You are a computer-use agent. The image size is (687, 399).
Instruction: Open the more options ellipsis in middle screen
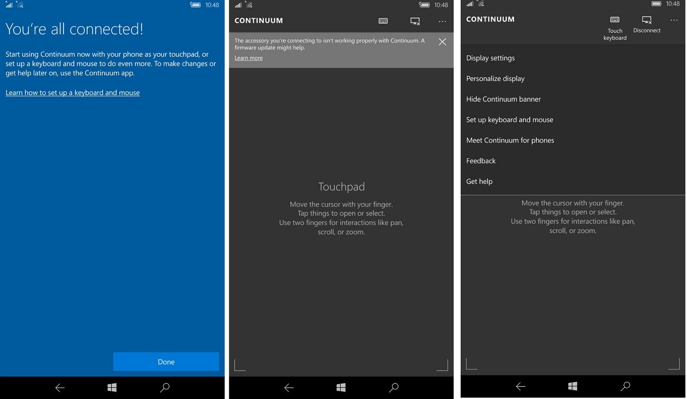[x=442, y=21]
